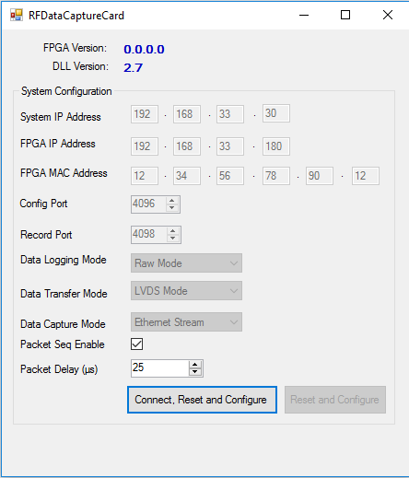Click the Record Port 4098 field
The image size is (409, 478).
(149, 235)
